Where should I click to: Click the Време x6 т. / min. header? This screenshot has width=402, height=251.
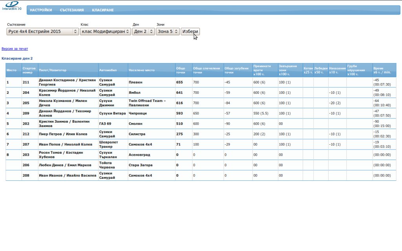(383, 71)
